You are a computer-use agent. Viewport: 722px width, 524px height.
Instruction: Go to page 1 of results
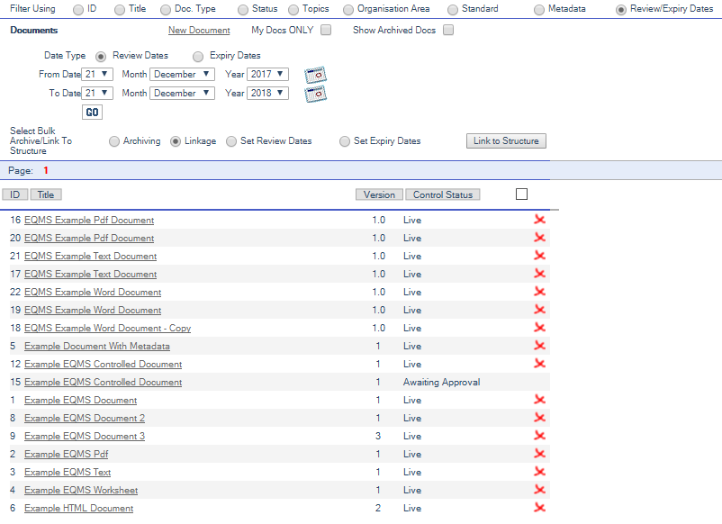click(x=46, y=171)
